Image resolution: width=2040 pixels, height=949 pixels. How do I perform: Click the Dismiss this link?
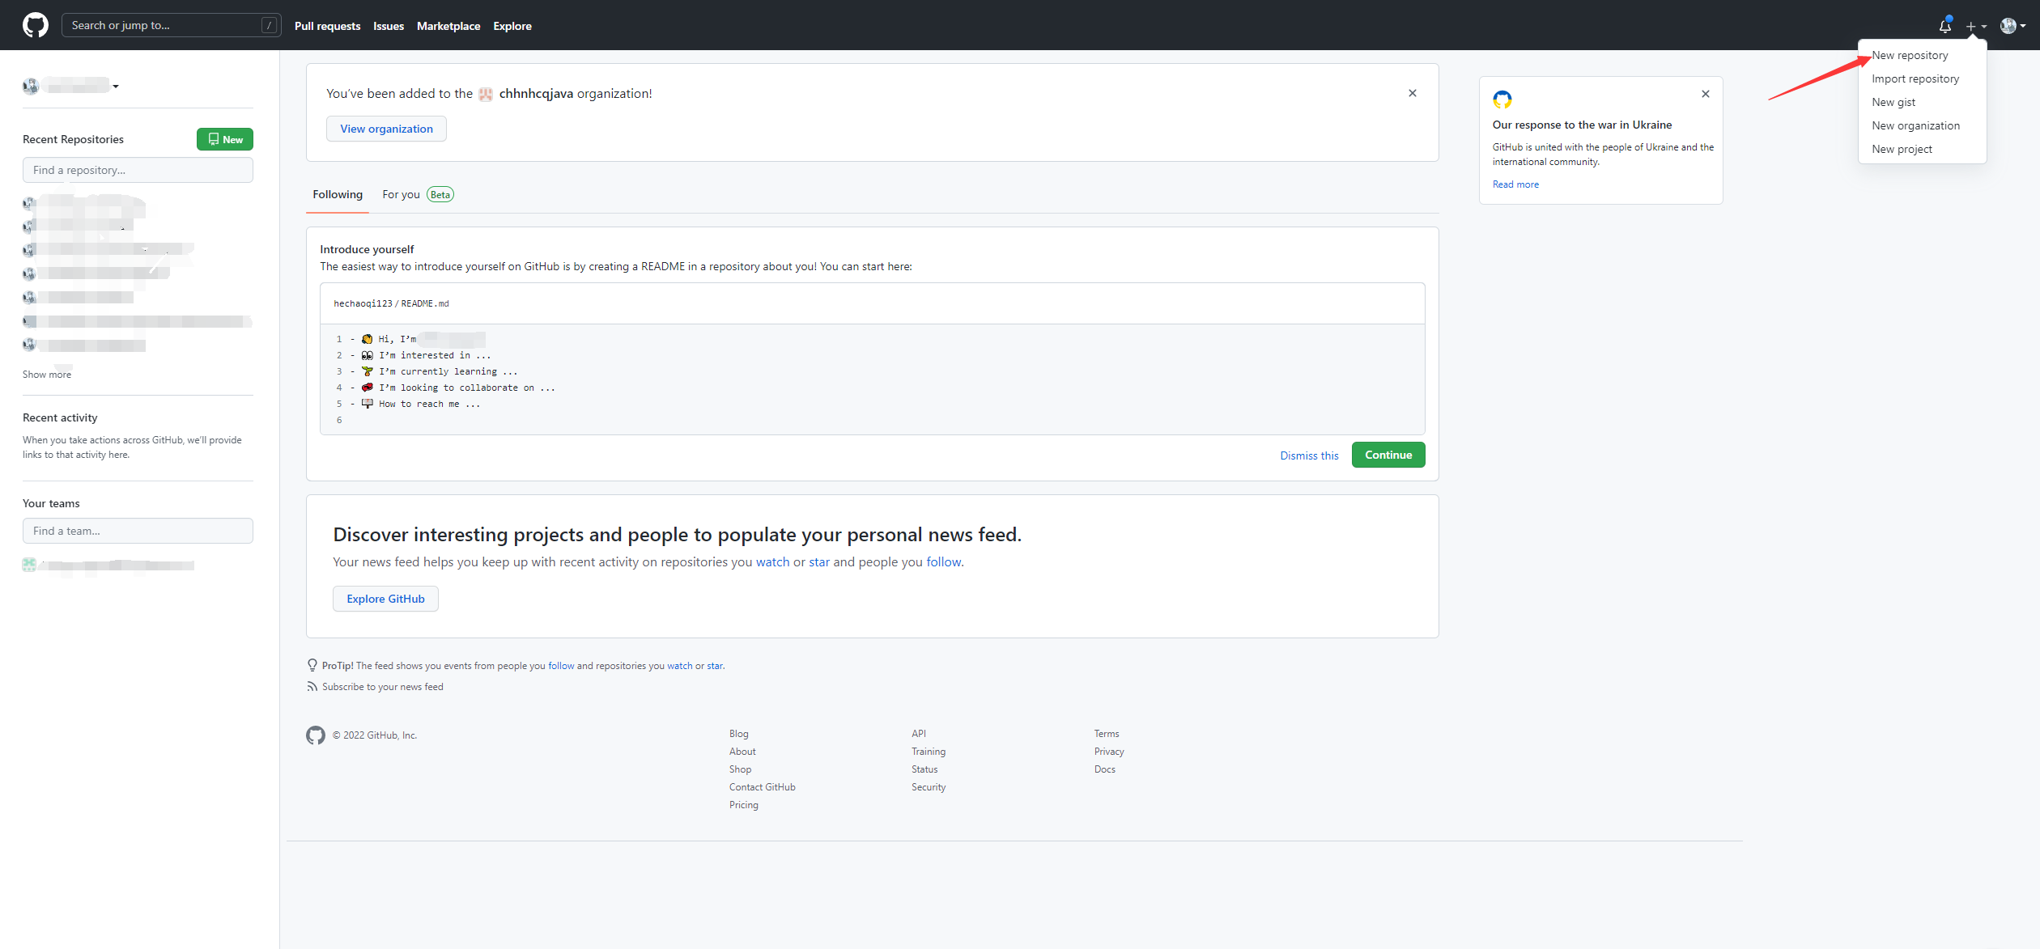tap(1309, 455)
